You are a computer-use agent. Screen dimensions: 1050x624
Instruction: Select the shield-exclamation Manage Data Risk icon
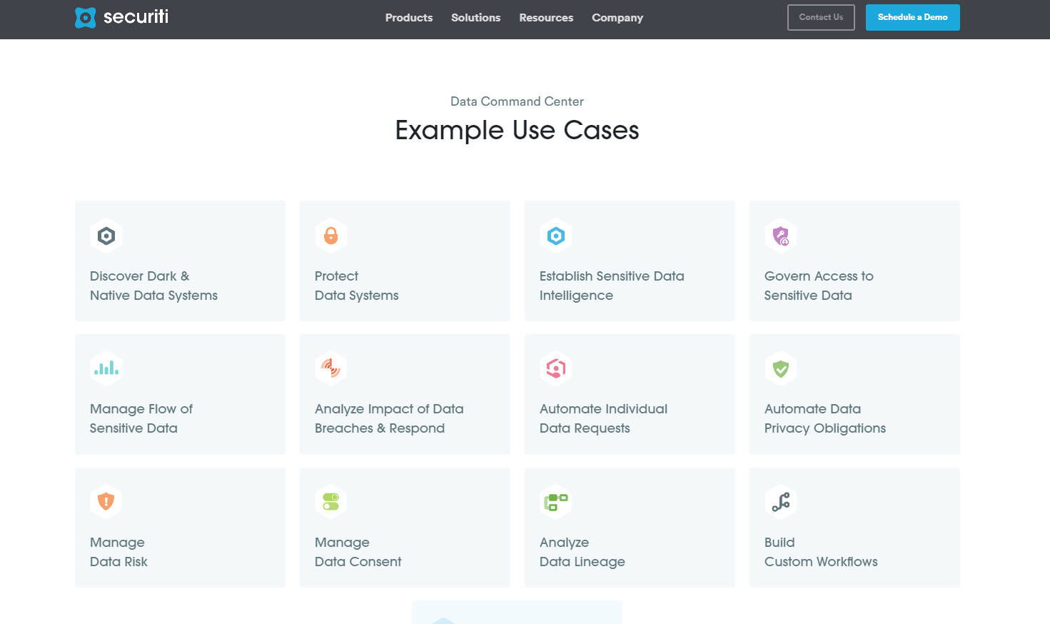pos(106,500)
